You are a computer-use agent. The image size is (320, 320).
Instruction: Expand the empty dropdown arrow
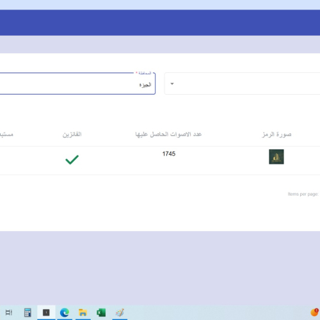coord(172,84)
